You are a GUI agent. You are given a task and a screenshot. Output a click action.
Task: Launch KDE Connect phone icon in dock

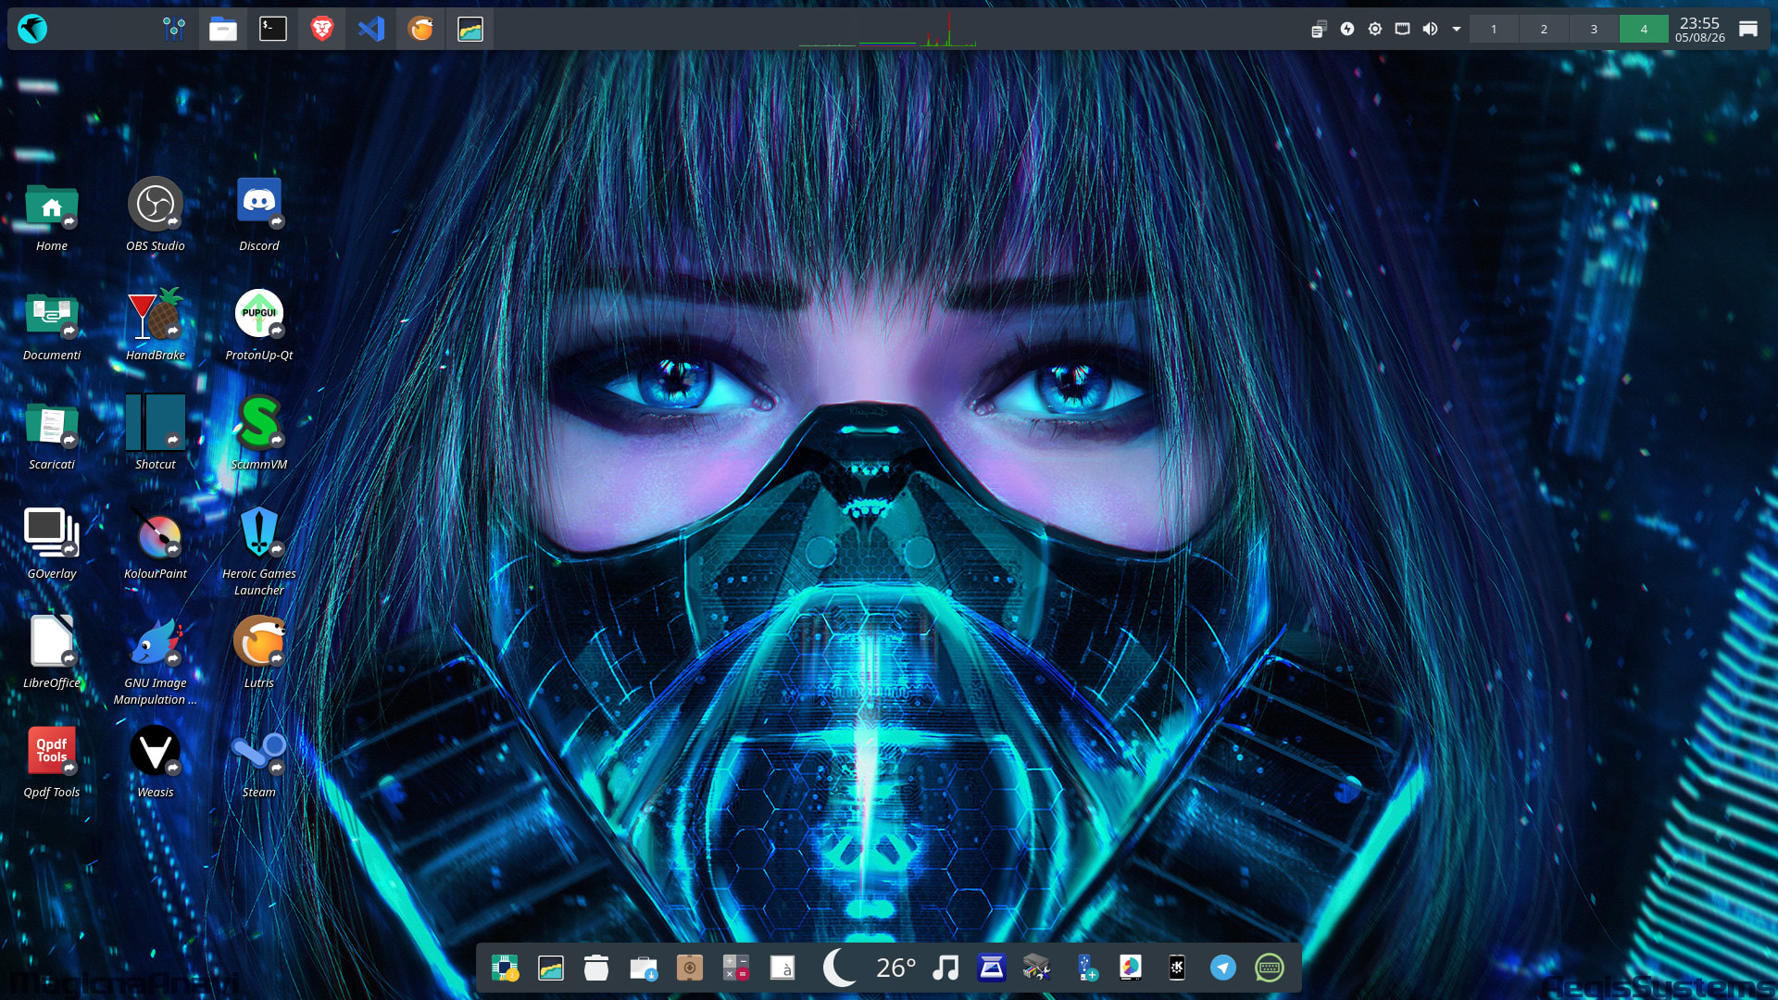(1177, 968)
